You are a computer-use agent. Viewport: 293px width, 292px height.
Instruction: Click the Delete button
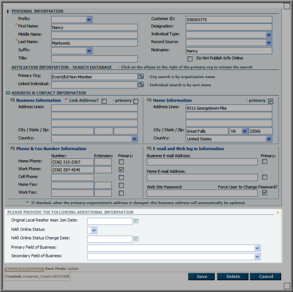tap(233, 276)
